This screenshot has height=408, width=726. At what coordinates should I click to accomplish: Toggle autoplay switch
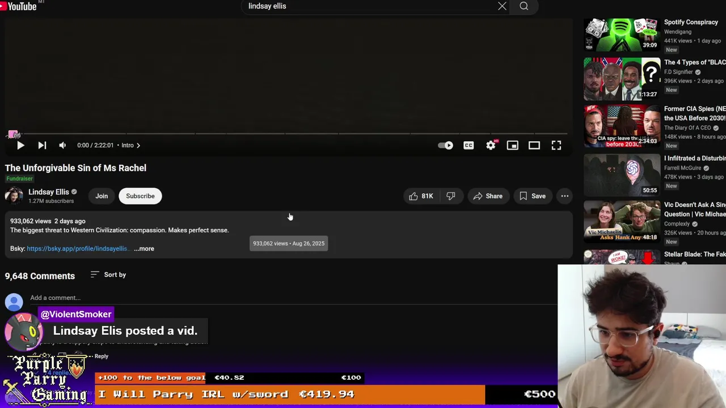point(445,146)
